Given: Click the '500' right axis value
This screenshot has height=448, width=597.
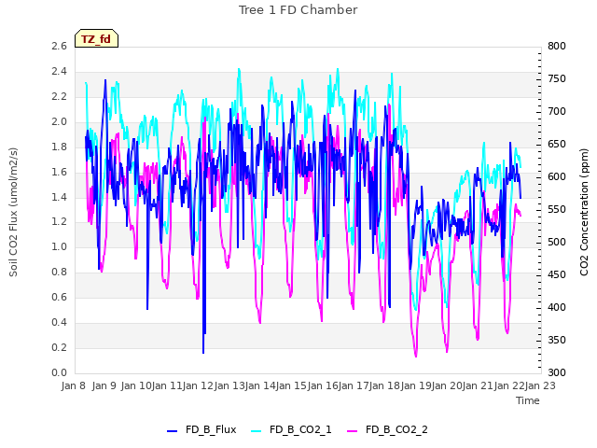Looking at the screenshot, I should 557,243.
